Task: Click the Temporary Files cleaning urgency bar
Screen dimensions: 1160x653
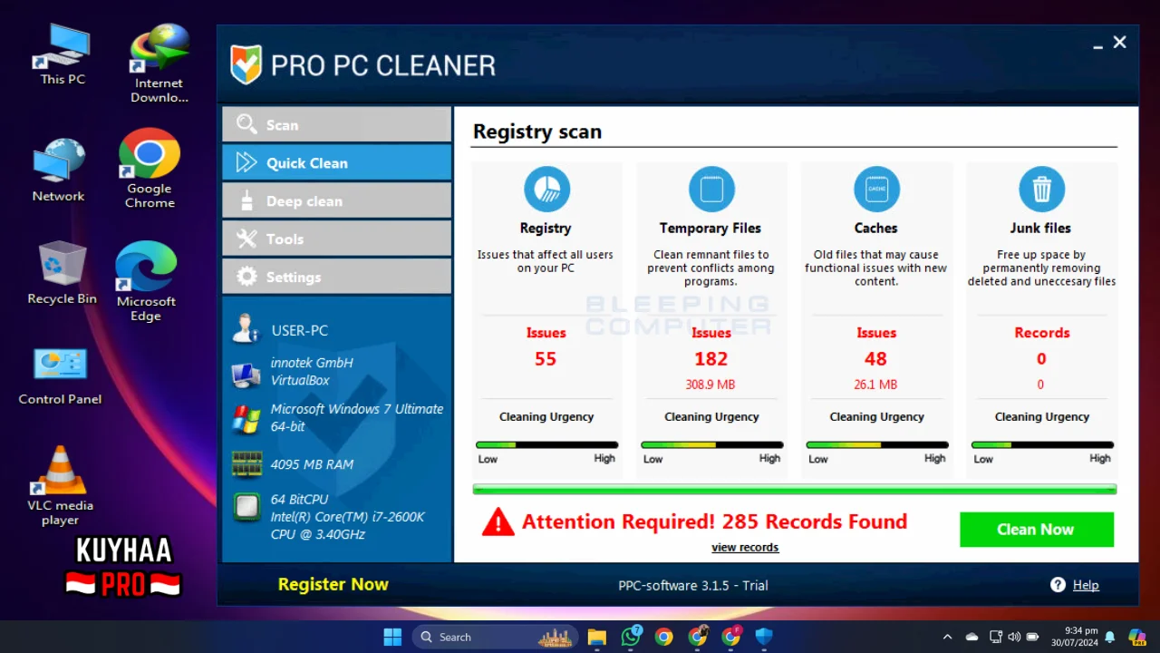Action: coord(711,445)
